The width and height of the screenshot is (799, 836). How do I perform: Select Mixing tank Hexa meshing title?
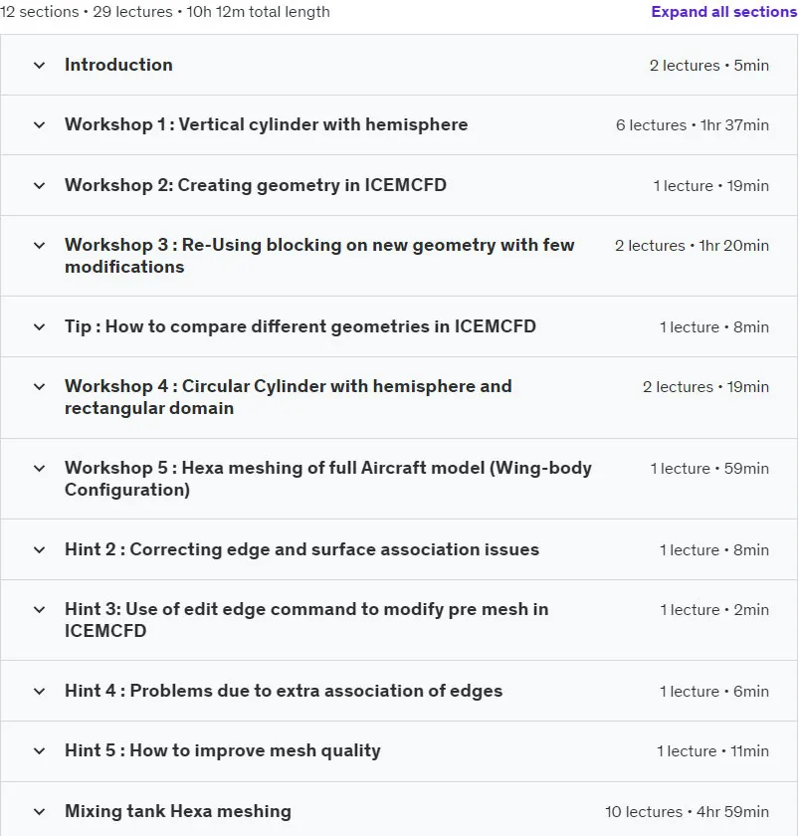point(178,811)
